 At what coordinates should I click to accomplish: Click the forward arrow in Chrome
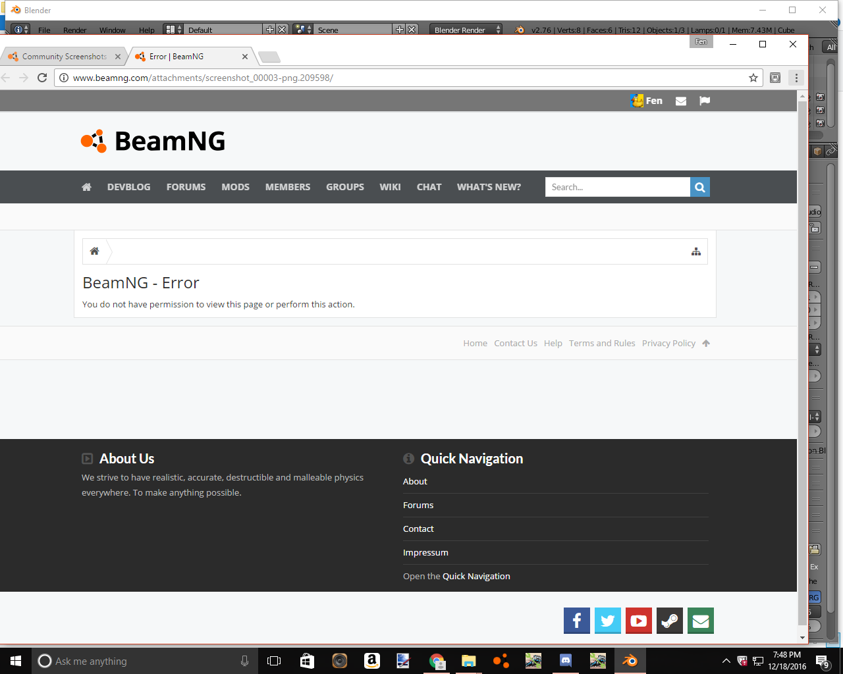(24, 78)
